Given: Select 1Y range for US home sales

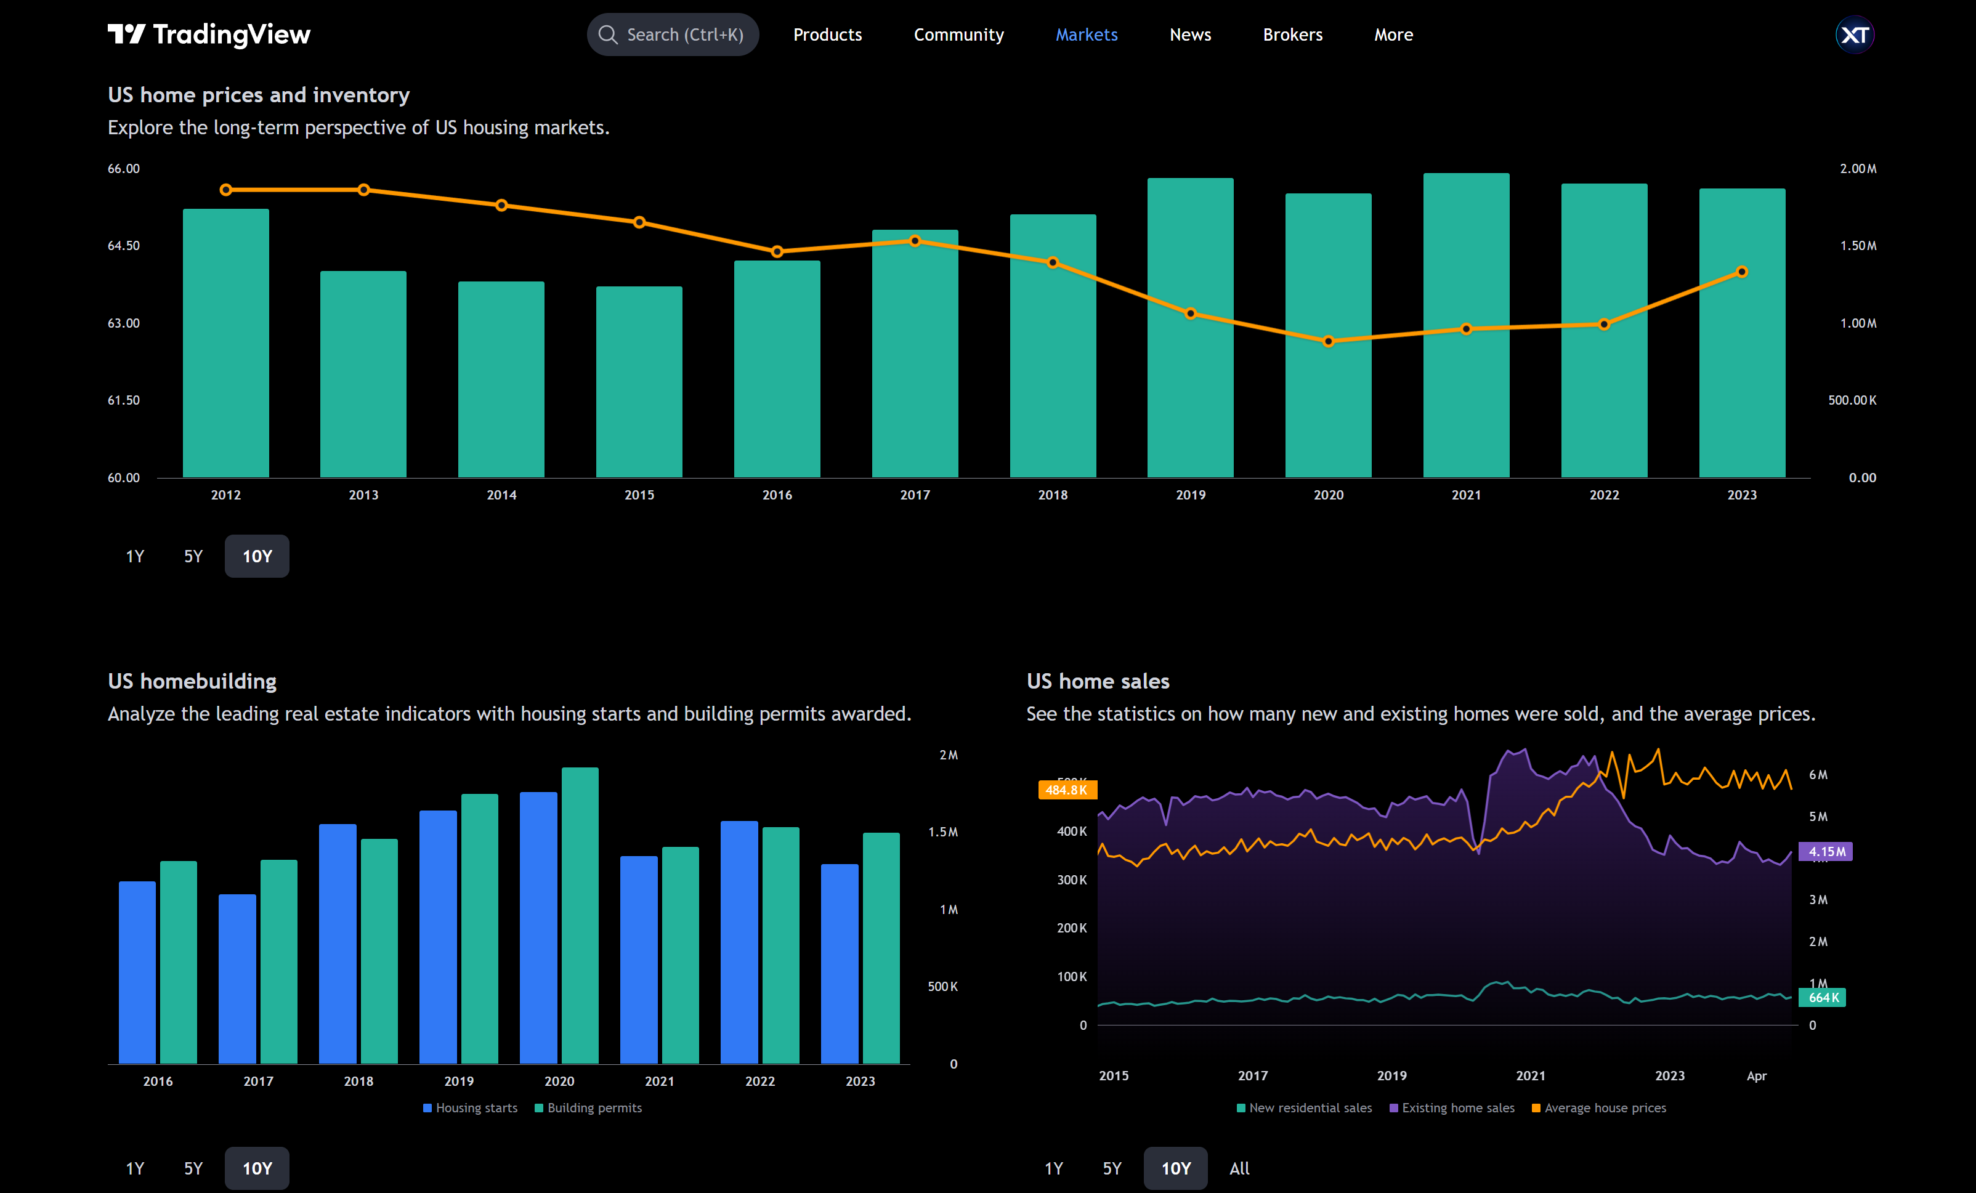Looking at the screenshot, I should click(x=1054, y=1168).
